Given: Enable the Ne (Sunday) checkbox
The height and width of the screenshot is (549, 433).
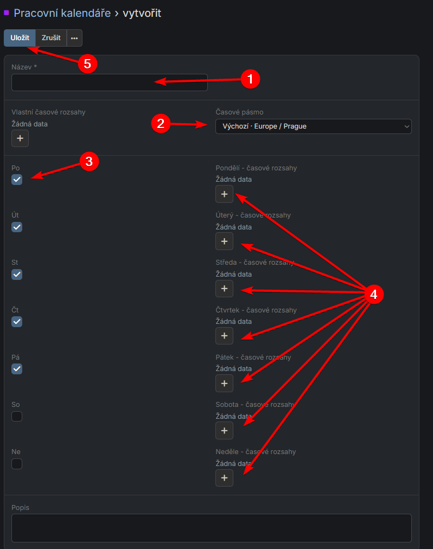Looking at the screenshot, I should coord(17,464).
